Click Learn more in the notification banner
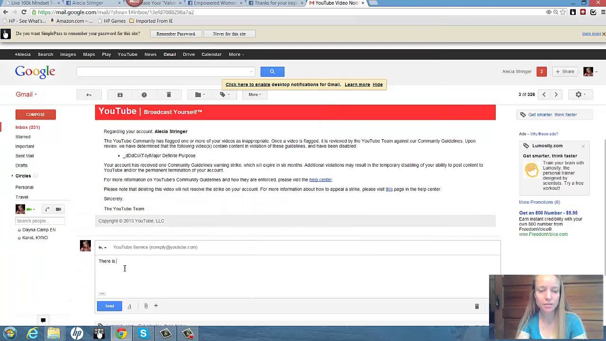This screenshot has height=341, width=606. pos(357,85)
